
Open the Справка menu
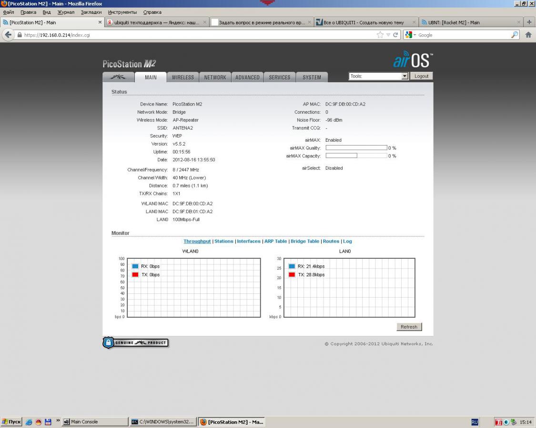click(x=152, y=12)
